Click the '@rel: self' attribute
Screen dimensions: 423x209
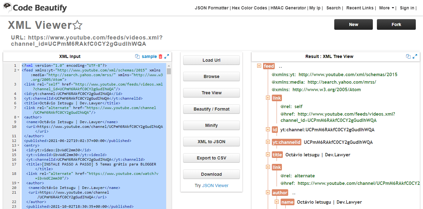(x=291, y=107)
